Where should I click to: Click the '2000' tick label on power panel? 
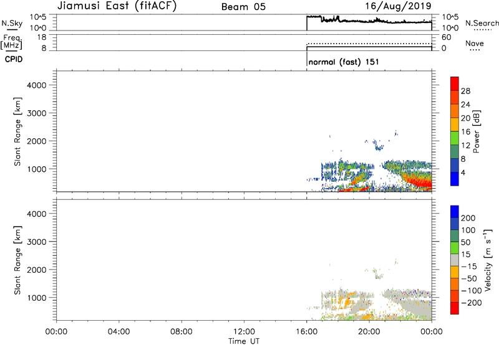[37, 141]
